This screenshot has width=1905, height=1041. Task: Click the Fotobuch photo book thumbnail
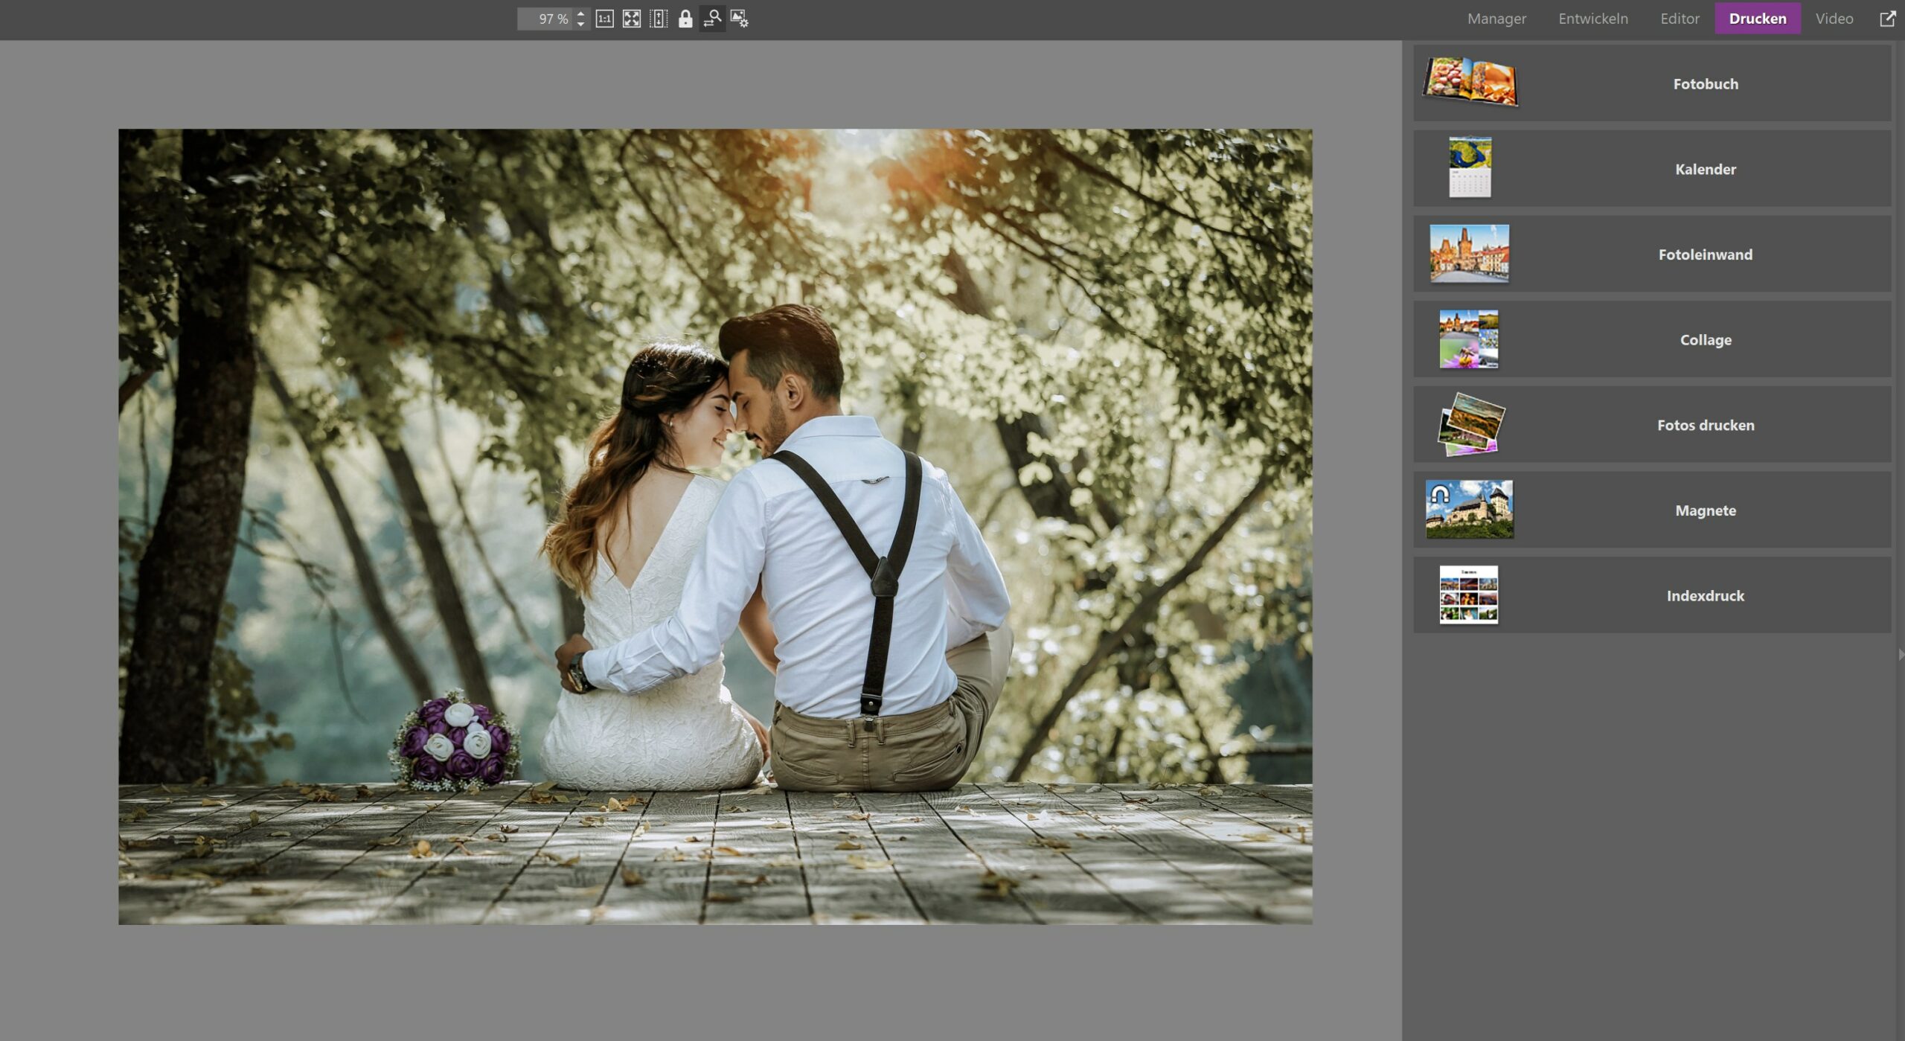(x=1470, y=82)
